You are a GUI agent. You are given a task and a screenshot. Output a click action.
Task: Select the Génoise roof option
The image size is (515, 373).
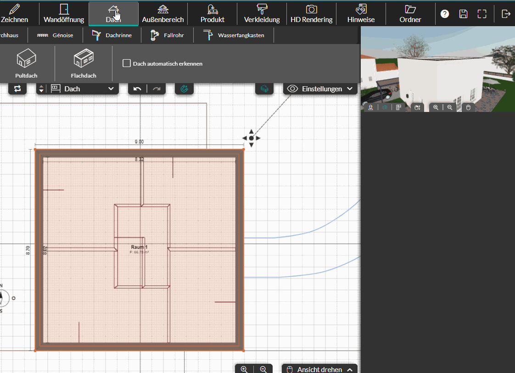pyautogui.click(x=55, y=35)
